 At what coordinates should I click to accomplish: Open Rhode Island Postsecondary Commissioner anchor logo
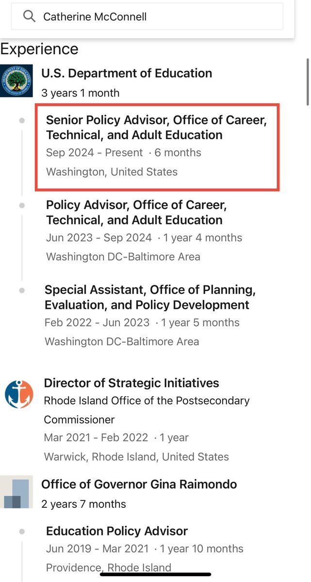coord(19,394)
